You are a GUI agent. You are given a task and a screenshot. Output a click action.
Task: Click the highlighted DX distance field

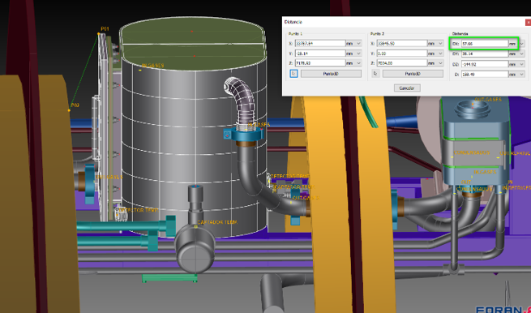click(485, 43)
